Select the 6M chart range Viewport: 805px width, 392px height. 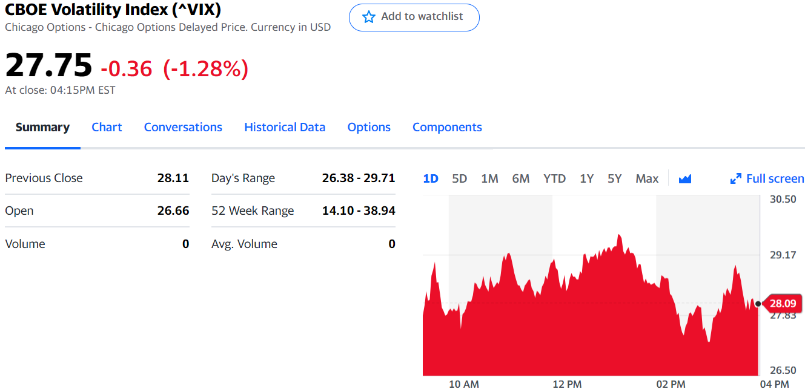pos(521,178)
